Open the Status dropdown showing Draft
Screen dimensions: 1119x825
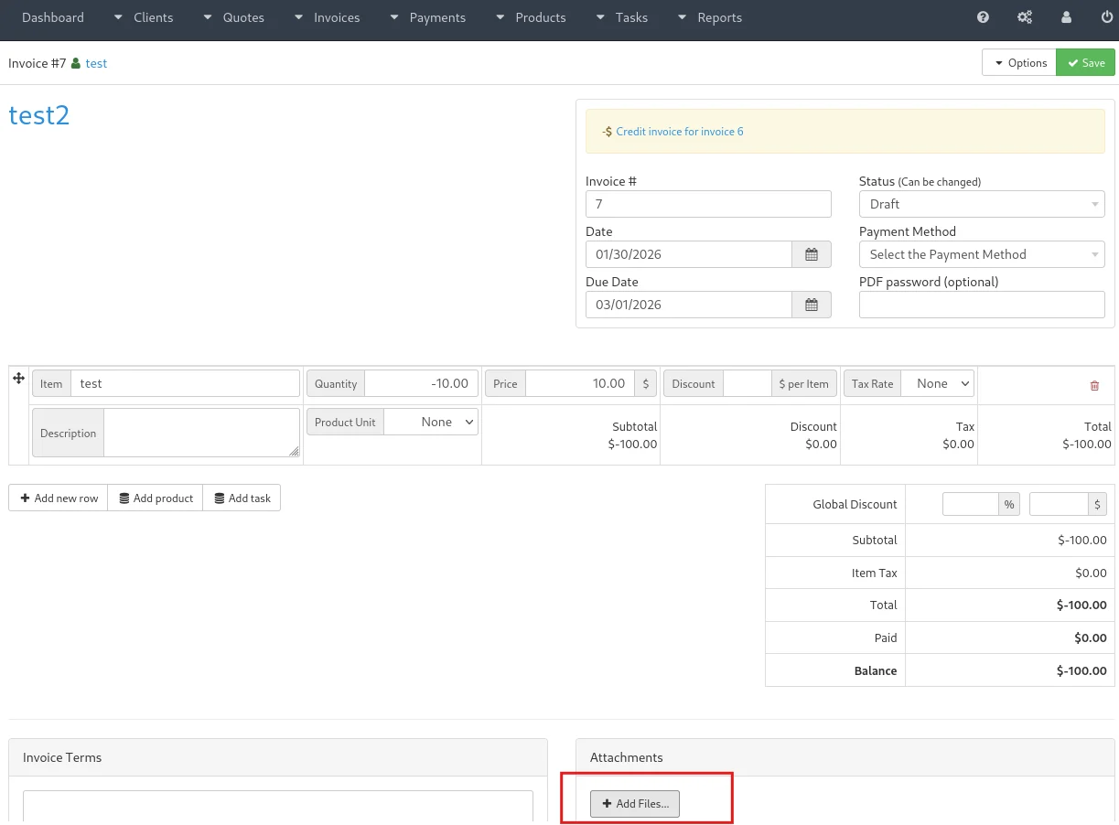tap(982, 204)
